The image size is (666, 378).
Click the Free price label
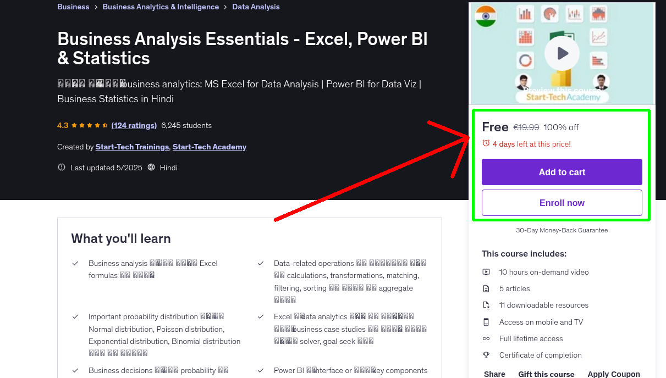pos(495,127)
